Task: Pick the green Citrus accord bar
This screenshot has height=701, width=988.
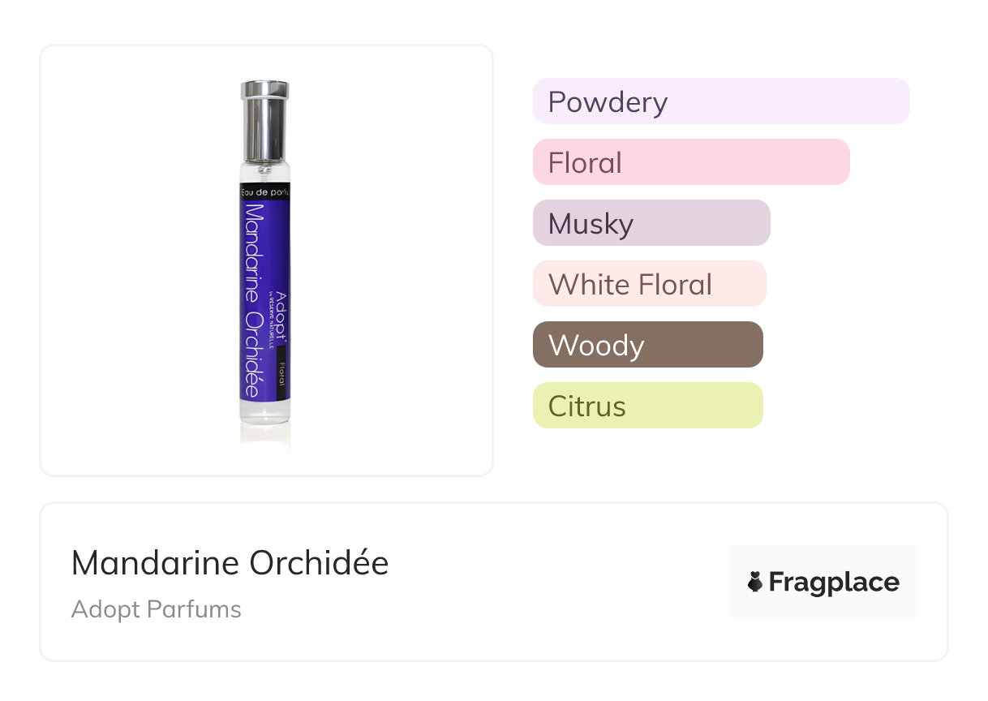Action: coord(647,406)
